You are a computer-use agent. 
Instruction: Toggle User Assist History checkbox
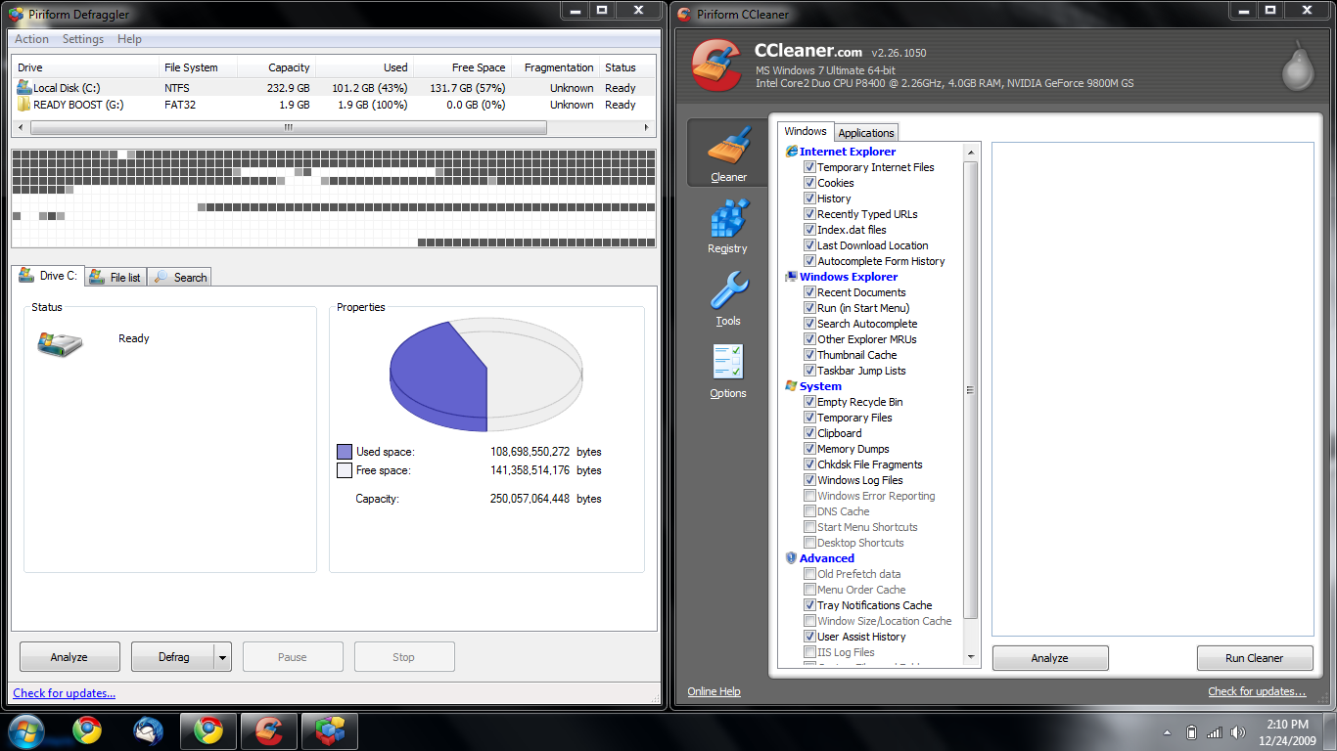tap(809, 637)
